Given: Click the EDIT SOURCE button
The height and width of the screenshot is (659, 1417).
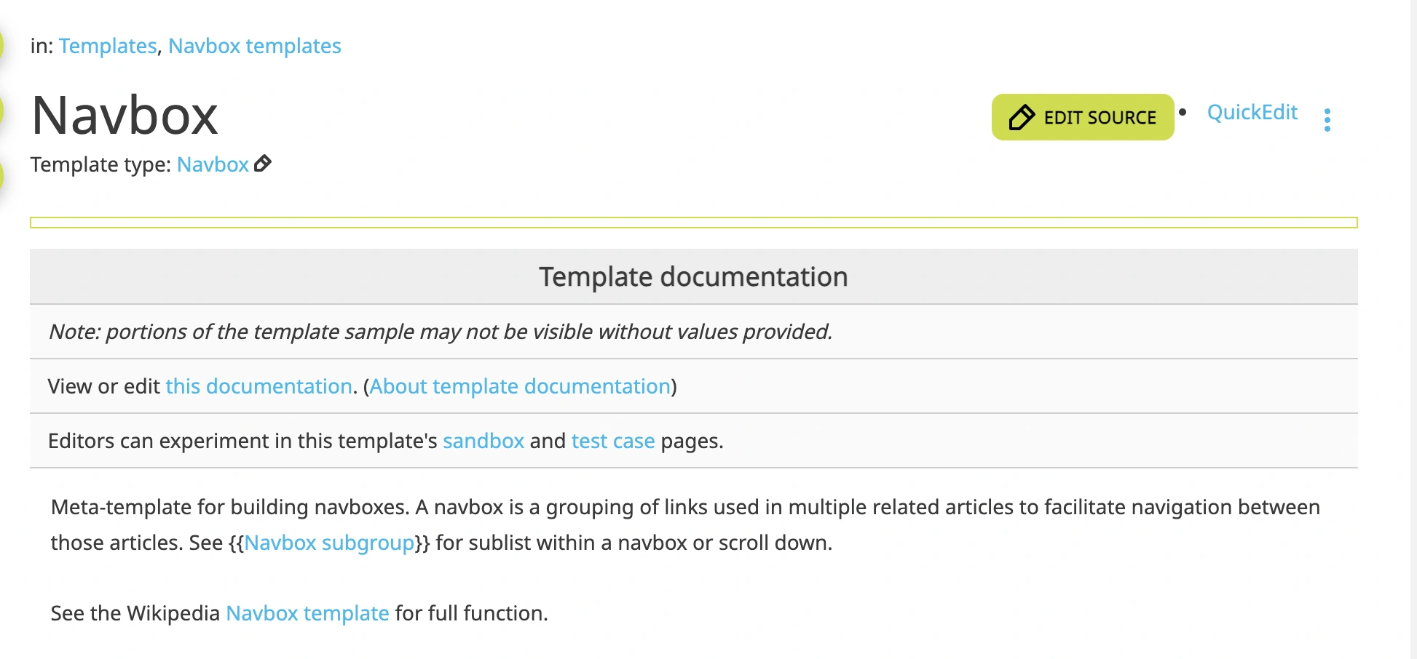Looking at the screenshot, I should pos(1083,116).
